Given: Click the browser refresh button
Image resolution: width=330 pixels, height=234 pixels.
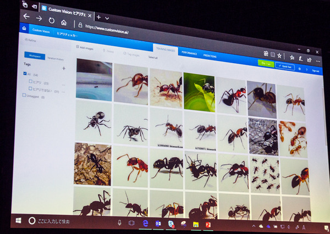Looking at the screenshot, I should (x=51, y=20).
